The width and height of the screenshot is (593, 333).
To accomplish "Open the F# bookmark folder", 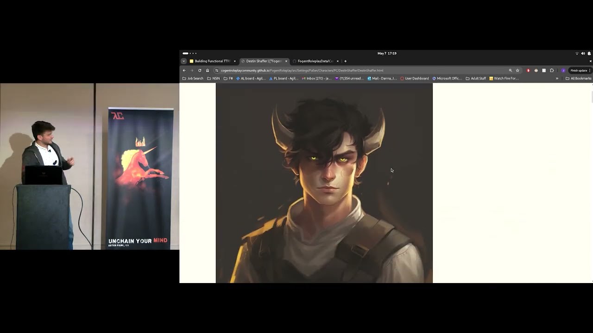I will click(228, 78).
